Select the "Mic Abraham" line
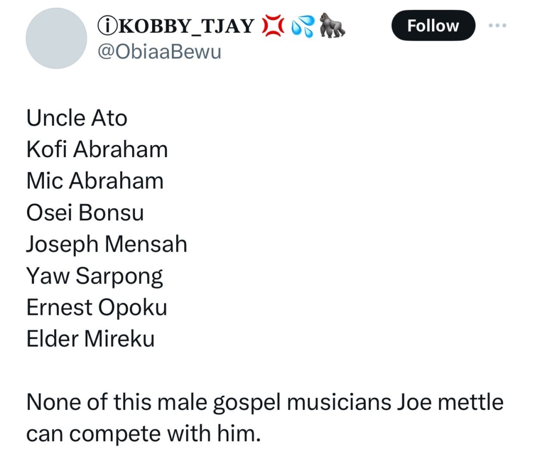This screenshot has width=535, height=474. click(95, 181)
